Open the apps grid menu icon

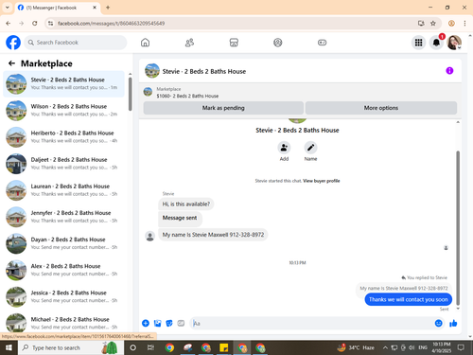coord(418,43)
